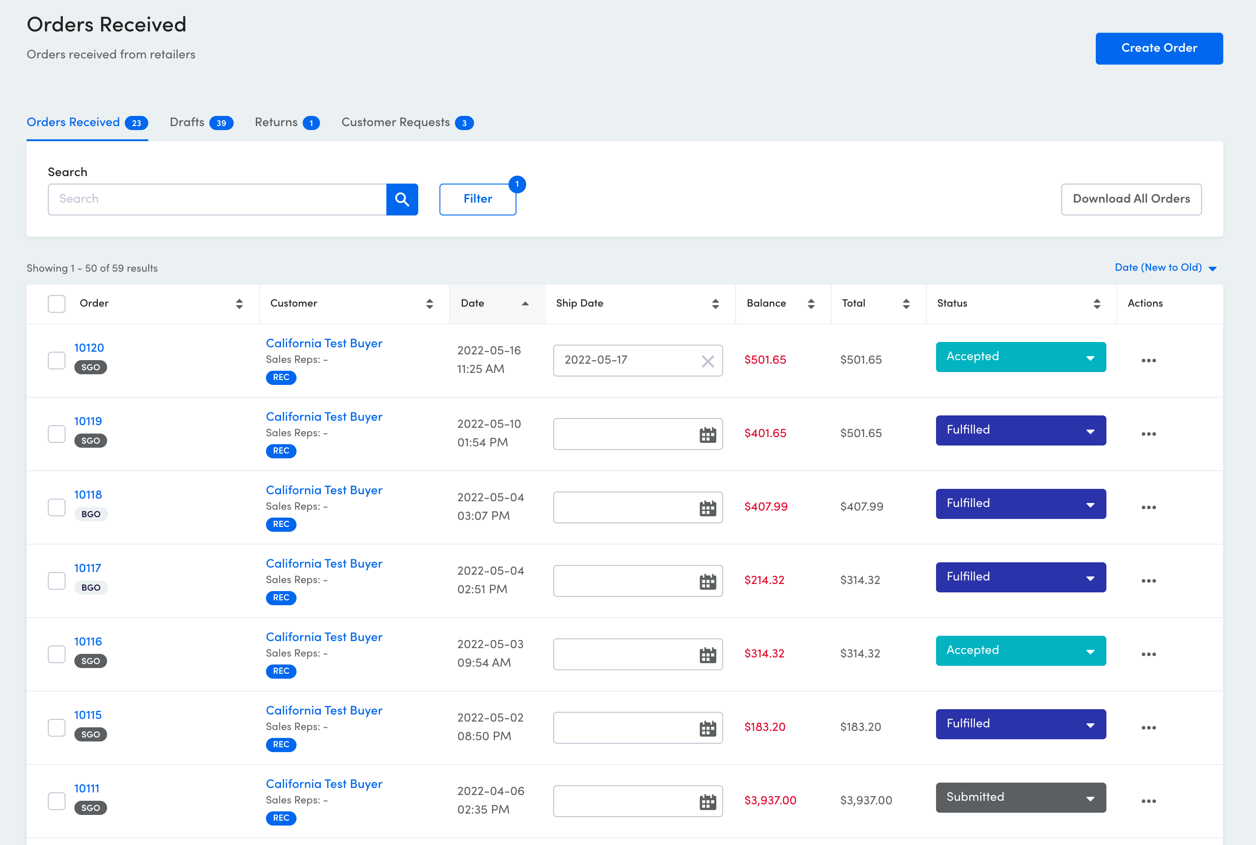The image size is (1256, 845).
Task: Expand Fulfilled status dropdown for order 10118
Action: tap(1021, 504)
